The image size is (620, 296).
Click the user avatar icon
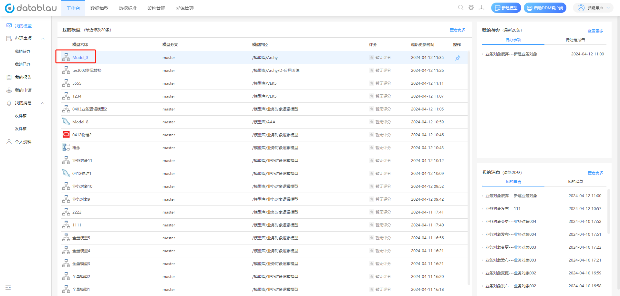581,8
